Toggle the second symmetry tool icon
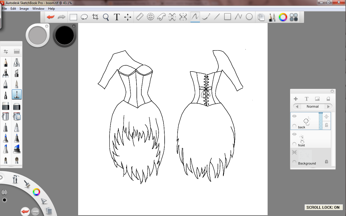Viewport: 346px width, 216px height. [183, 17]
